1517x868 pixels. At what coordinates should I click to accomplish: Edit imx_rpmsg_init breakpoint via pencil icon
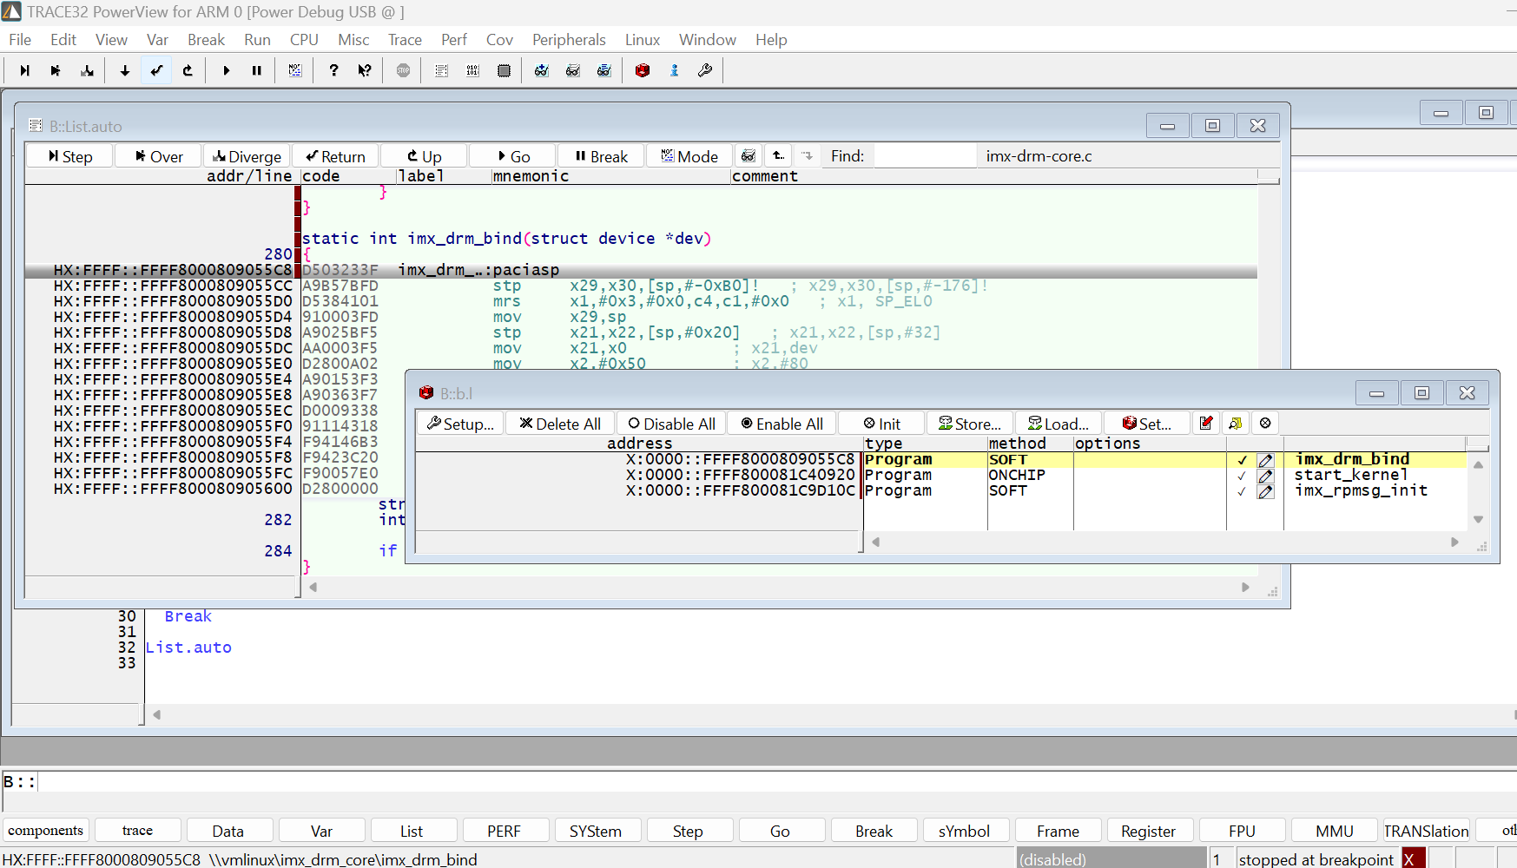point(1265,491)
